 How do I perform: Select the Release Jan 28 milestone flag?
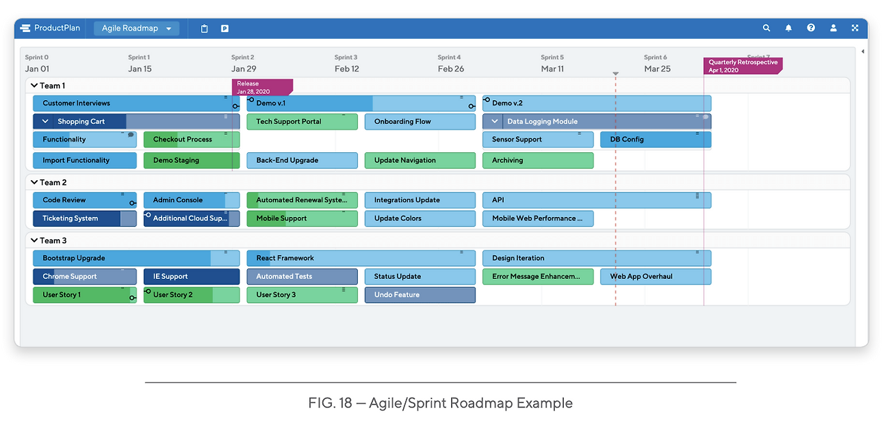pyautogui.click(x=261, y=87)
